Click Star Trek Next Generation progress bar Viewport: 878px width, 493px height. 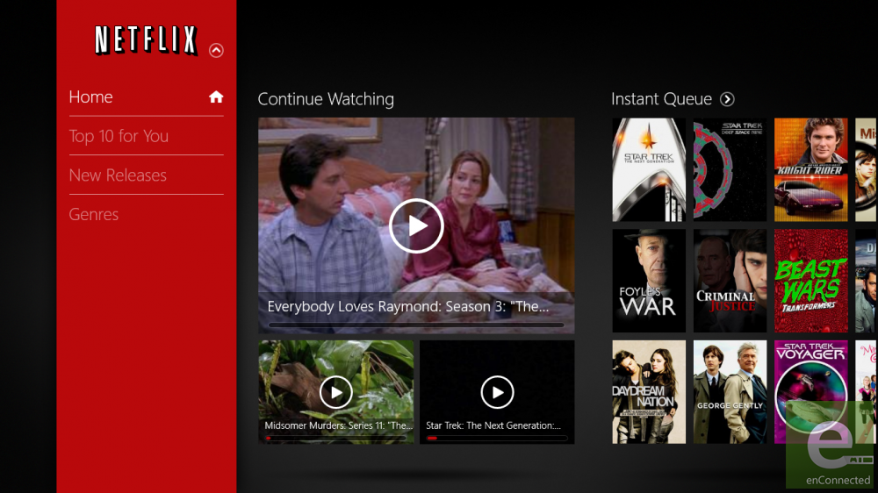click(x=497, y=438)
